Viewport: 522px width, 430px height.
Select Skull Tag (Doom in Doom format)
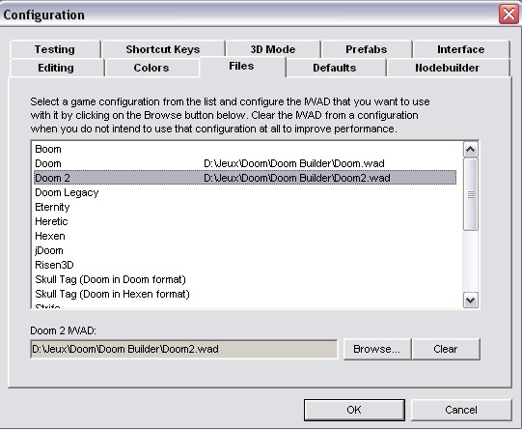click(x=245, y=279)
